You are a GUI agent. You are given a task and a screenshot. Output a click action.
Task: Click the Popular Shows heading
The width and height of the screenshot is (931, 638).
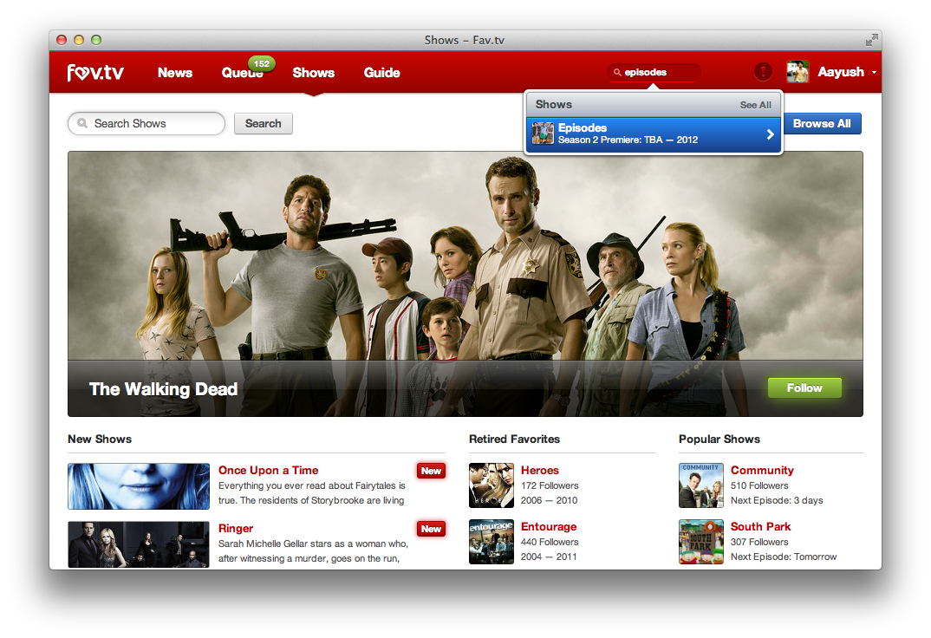719,439
